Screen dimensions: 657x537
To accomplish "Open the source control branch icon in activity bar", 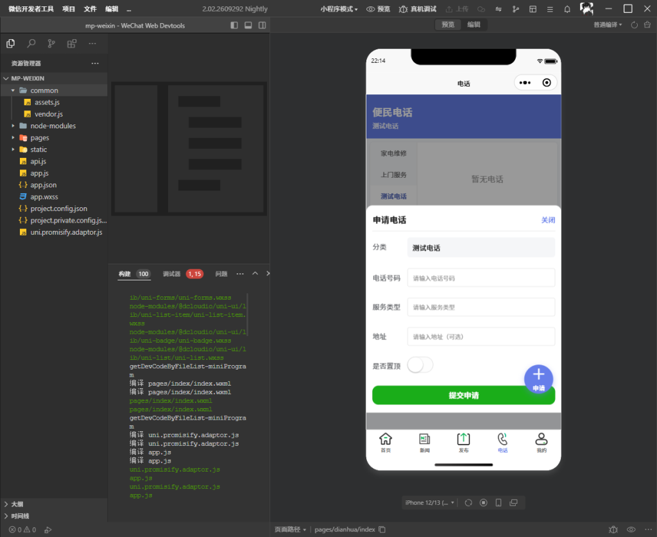I will (51, 44).
